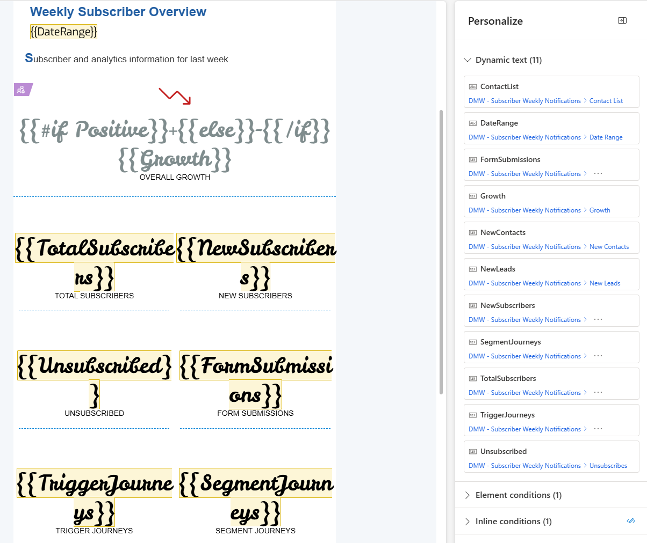Click the text-type icon next to DateRange

coord(473,123)
